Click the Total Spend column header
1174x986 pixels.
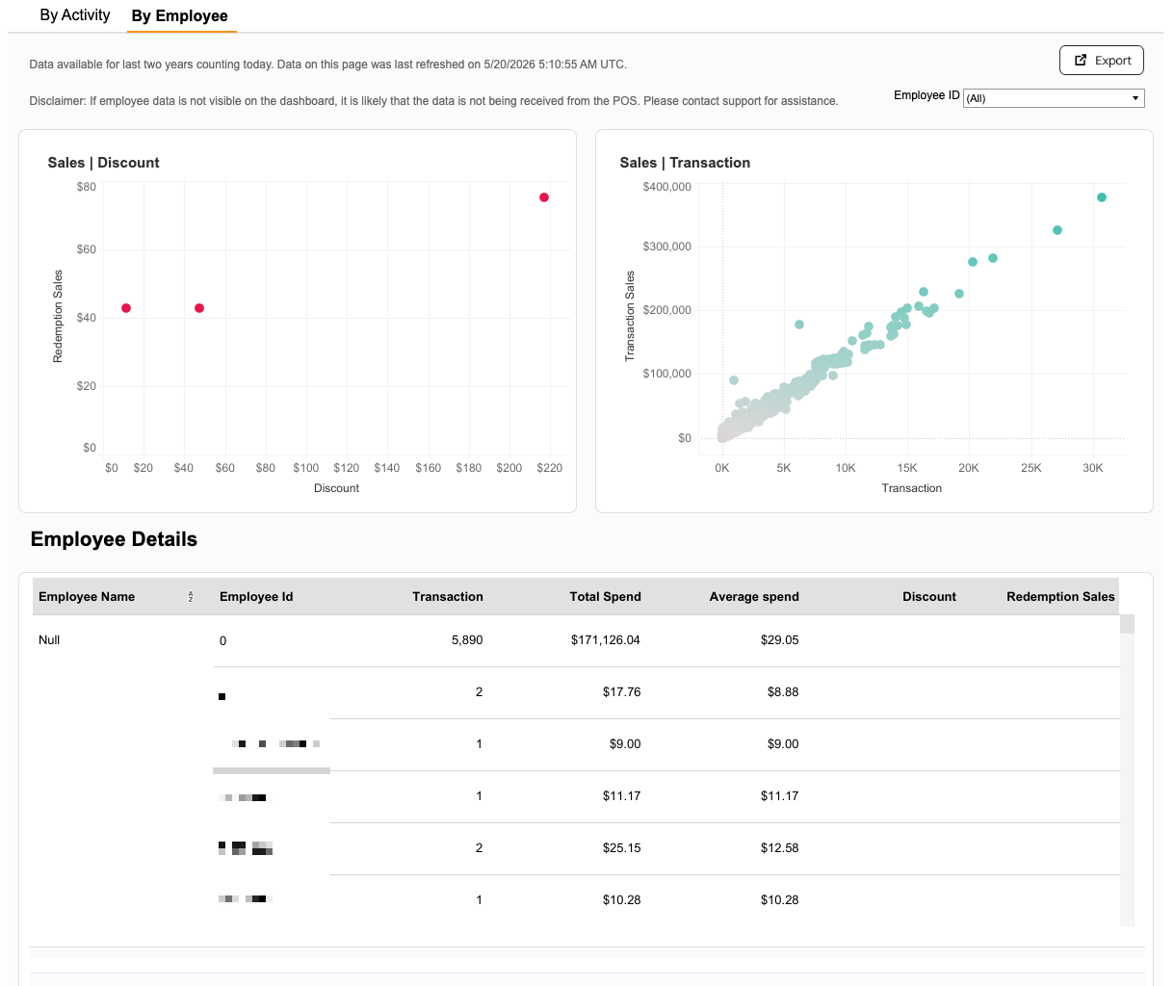[x=605, y=597]
